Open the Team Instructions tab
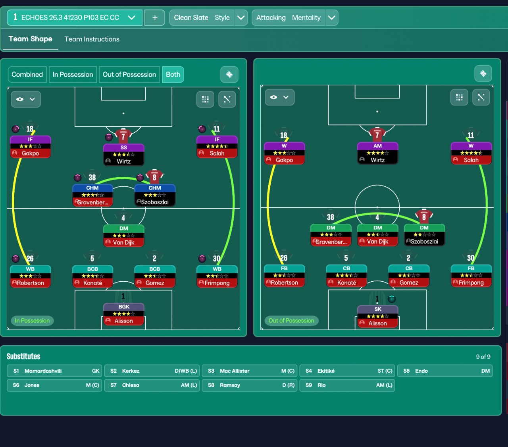508x447 pixels. [x=92, y=39]
